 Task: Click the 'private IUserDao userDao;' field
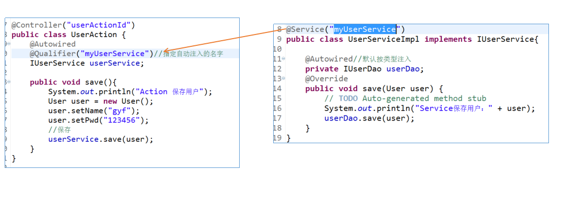point(364,69)
